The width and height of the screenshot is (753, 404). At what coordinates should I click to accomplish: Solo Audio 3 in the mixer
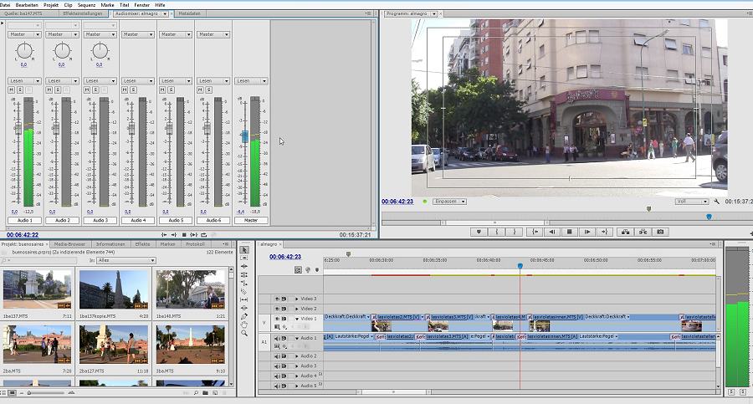point(95,89)
